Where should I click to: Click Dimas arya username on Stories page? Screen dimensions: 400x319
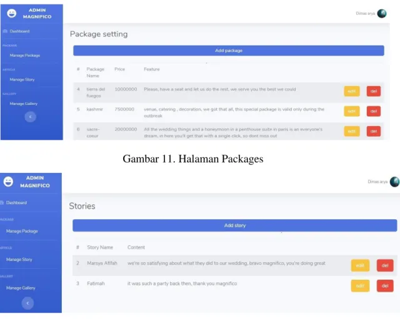(x=377, y=182)
